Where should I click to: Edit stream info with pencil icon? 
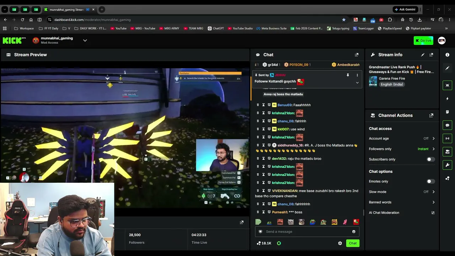(423, 55)
